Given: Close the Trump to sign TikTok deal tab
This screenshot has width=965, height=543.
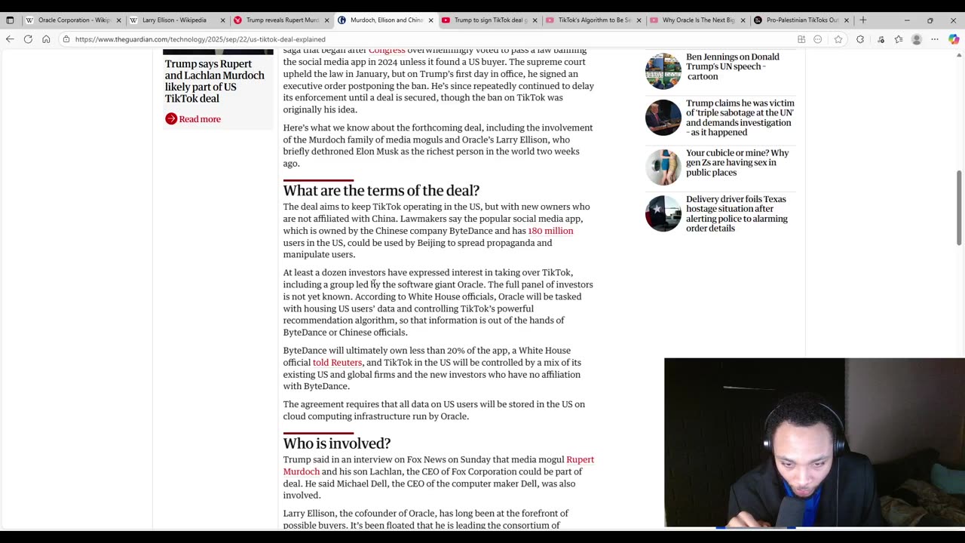Looking at the screenshot, I should pyautogui.click(x=535, y=20).
